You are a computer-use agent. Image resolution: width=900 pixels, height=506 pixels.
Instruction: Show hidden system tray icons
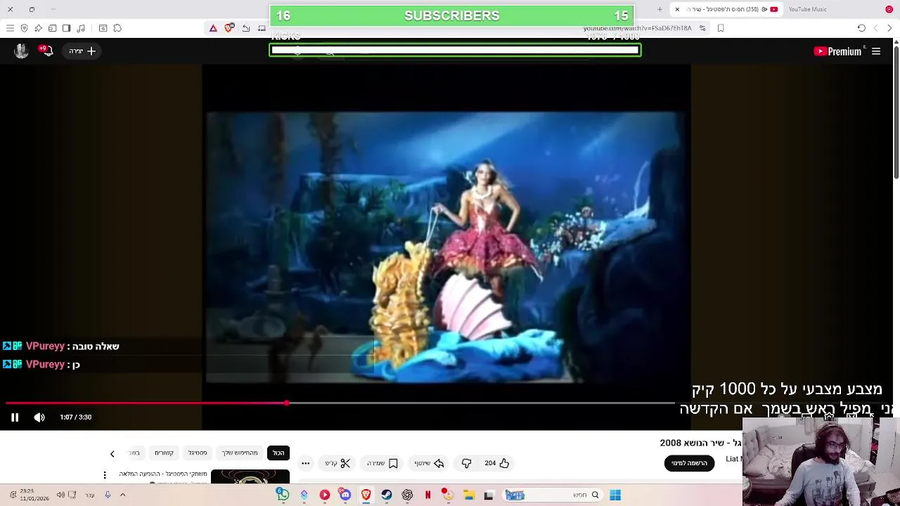[122, 495]
